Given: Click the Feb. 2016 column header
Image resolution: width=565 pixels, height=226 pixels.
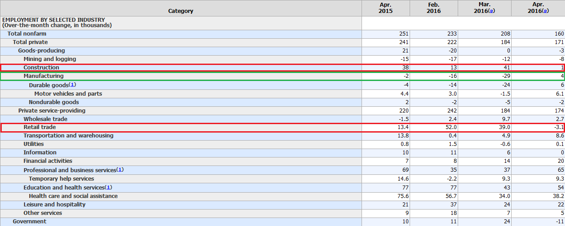Looking at the screenshot, I should click(433, 8).
